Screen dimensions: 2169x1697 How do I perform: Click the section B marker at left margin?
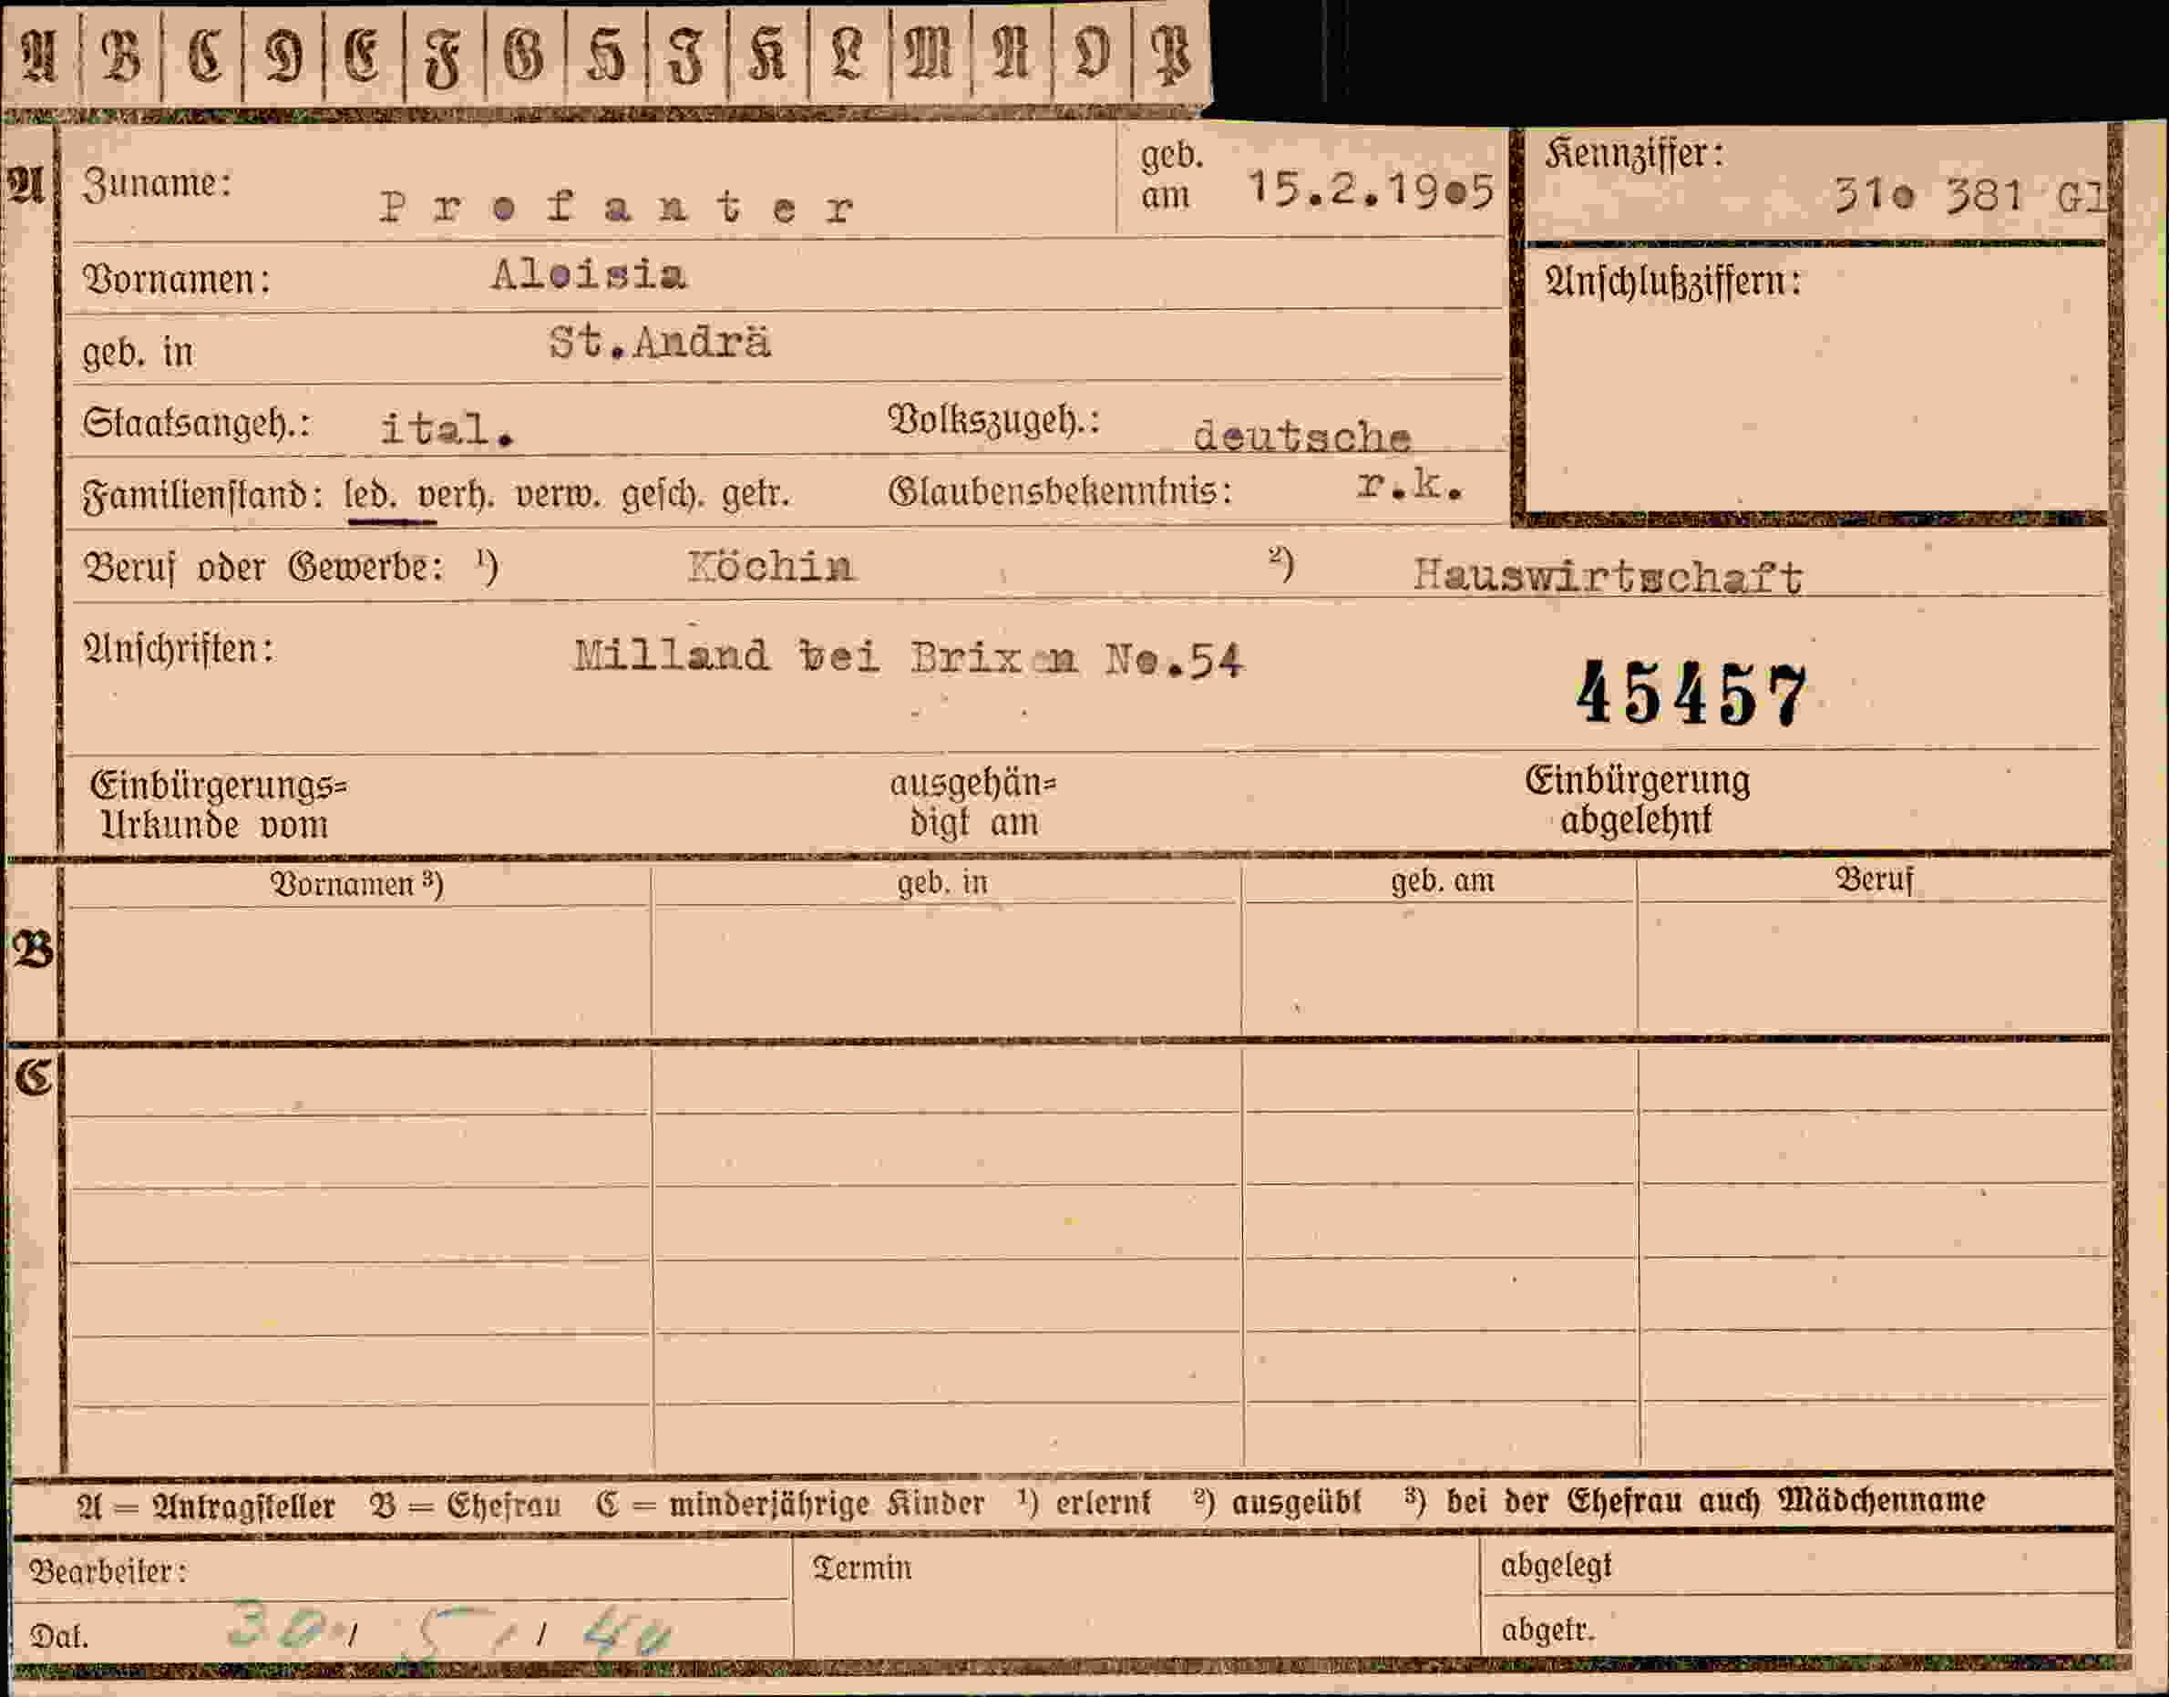coord(33,951)
